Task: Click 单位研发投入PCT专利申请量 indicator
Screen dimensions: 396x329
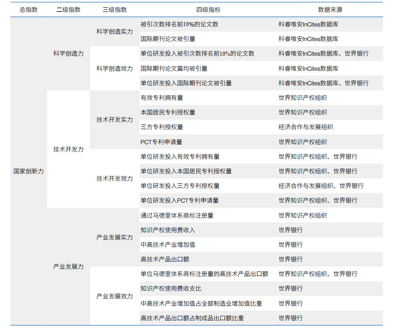Action: [180, 201]
